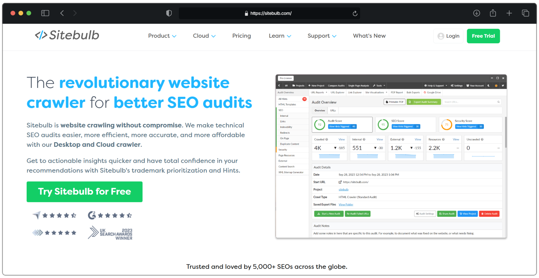
Task: Click the Capterra arrow rating logo
Action: [x=37, y=215]
